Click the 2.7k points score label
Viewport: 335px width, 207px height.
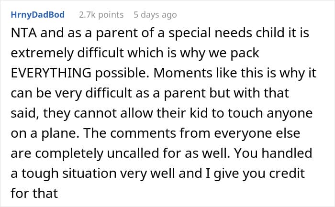tap(101, 15)
